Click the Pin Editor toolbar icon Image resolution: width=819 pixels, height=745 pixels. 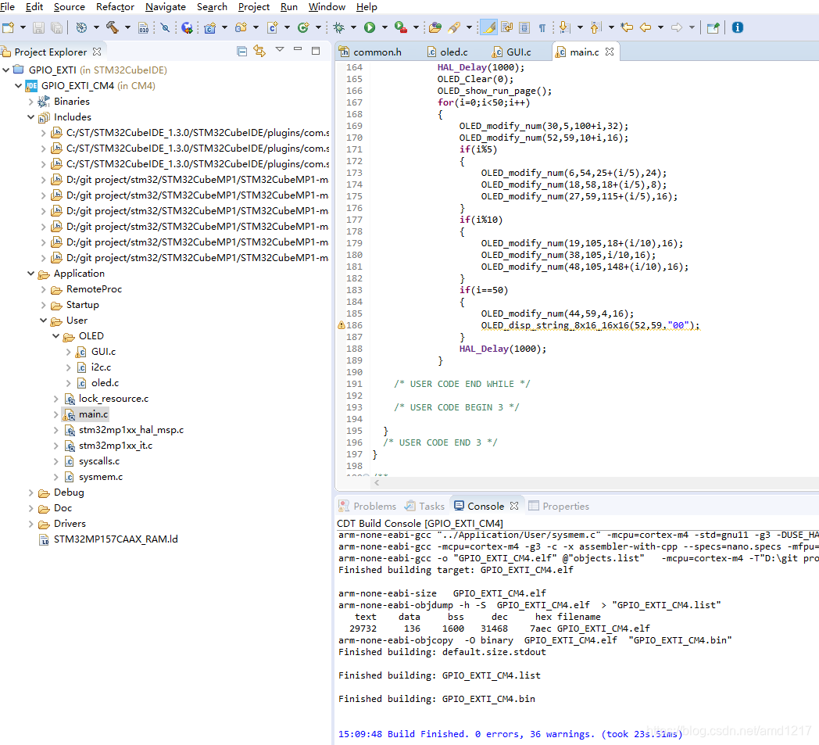pyautogui.click(x=713, y=27)
